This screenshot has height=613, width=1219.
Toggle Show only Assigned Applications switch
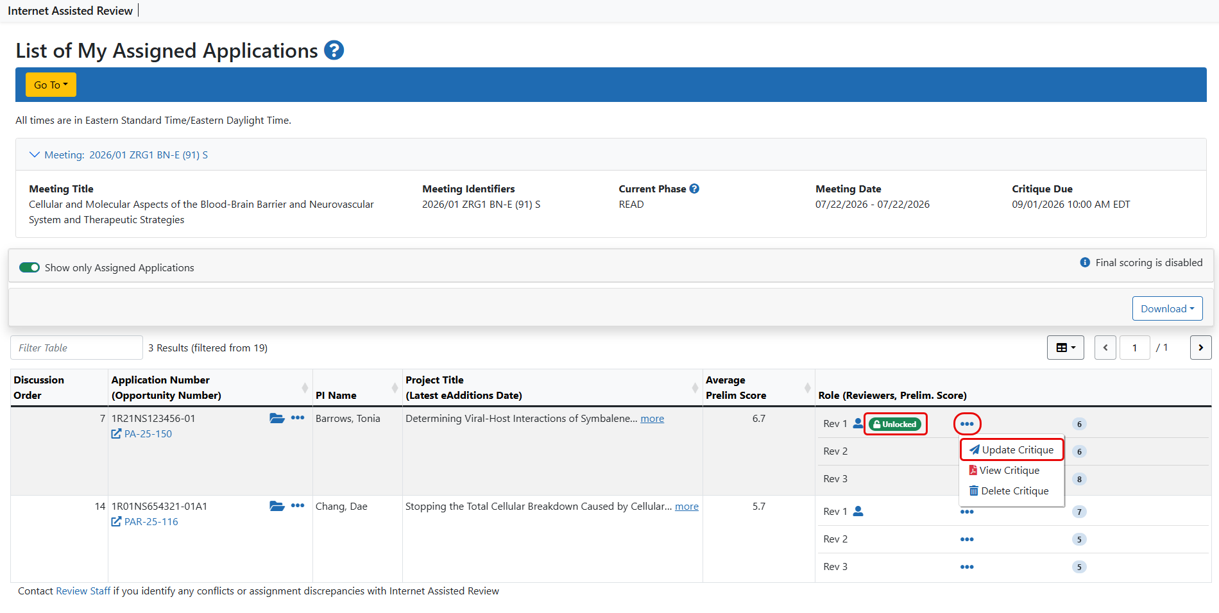[30, 267]
